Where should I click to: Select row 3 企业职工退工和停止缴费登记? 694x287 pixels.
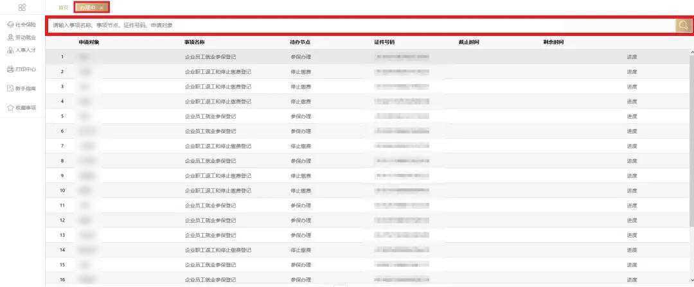point(218,87)
